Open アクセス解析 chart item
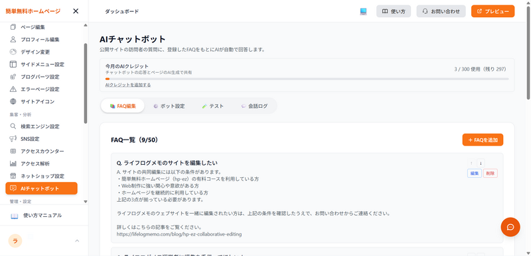The height and width of the screenshot is (256, 531). (41, 163)
